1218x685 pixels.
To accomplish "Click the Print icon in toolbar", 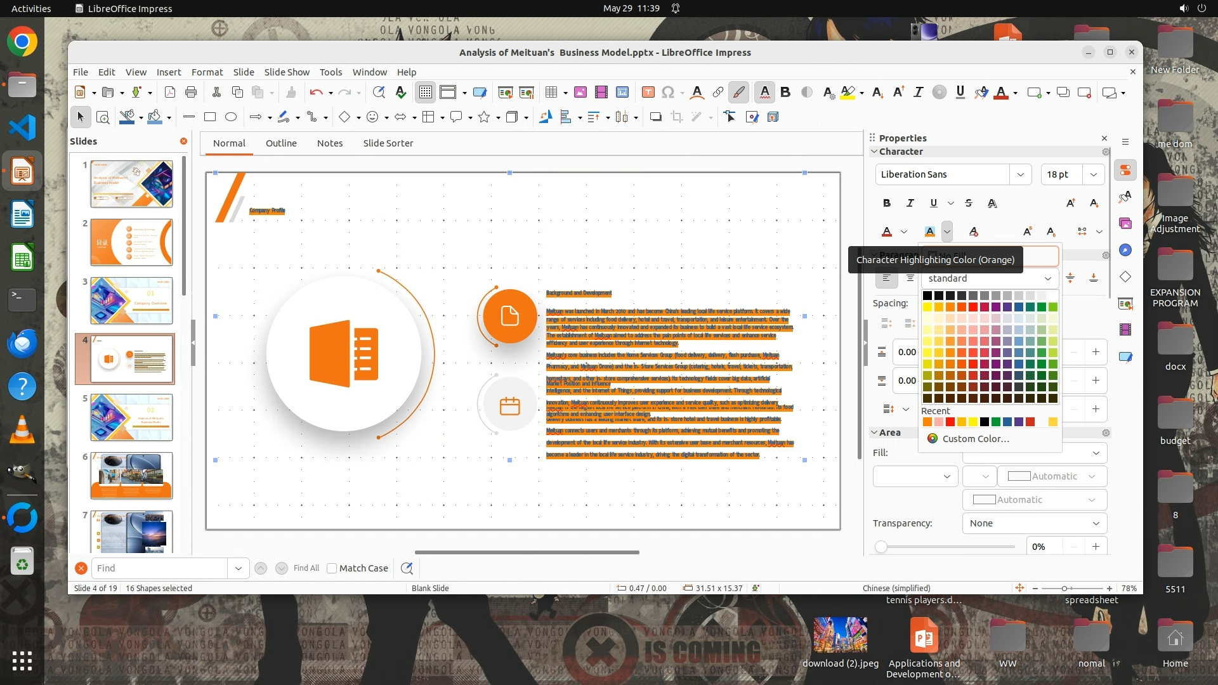I will (191, 93).
